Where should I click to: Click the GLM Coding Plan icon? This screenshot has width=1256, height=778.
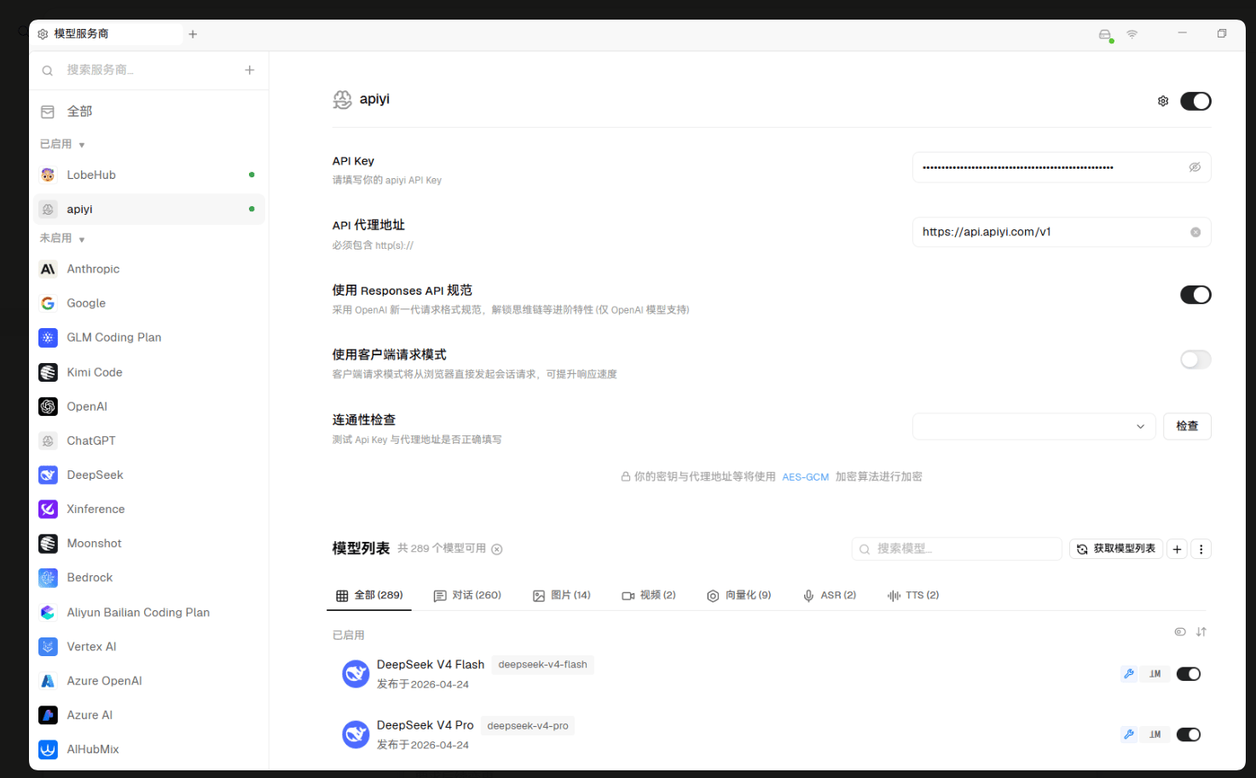[x=48, y=337]
